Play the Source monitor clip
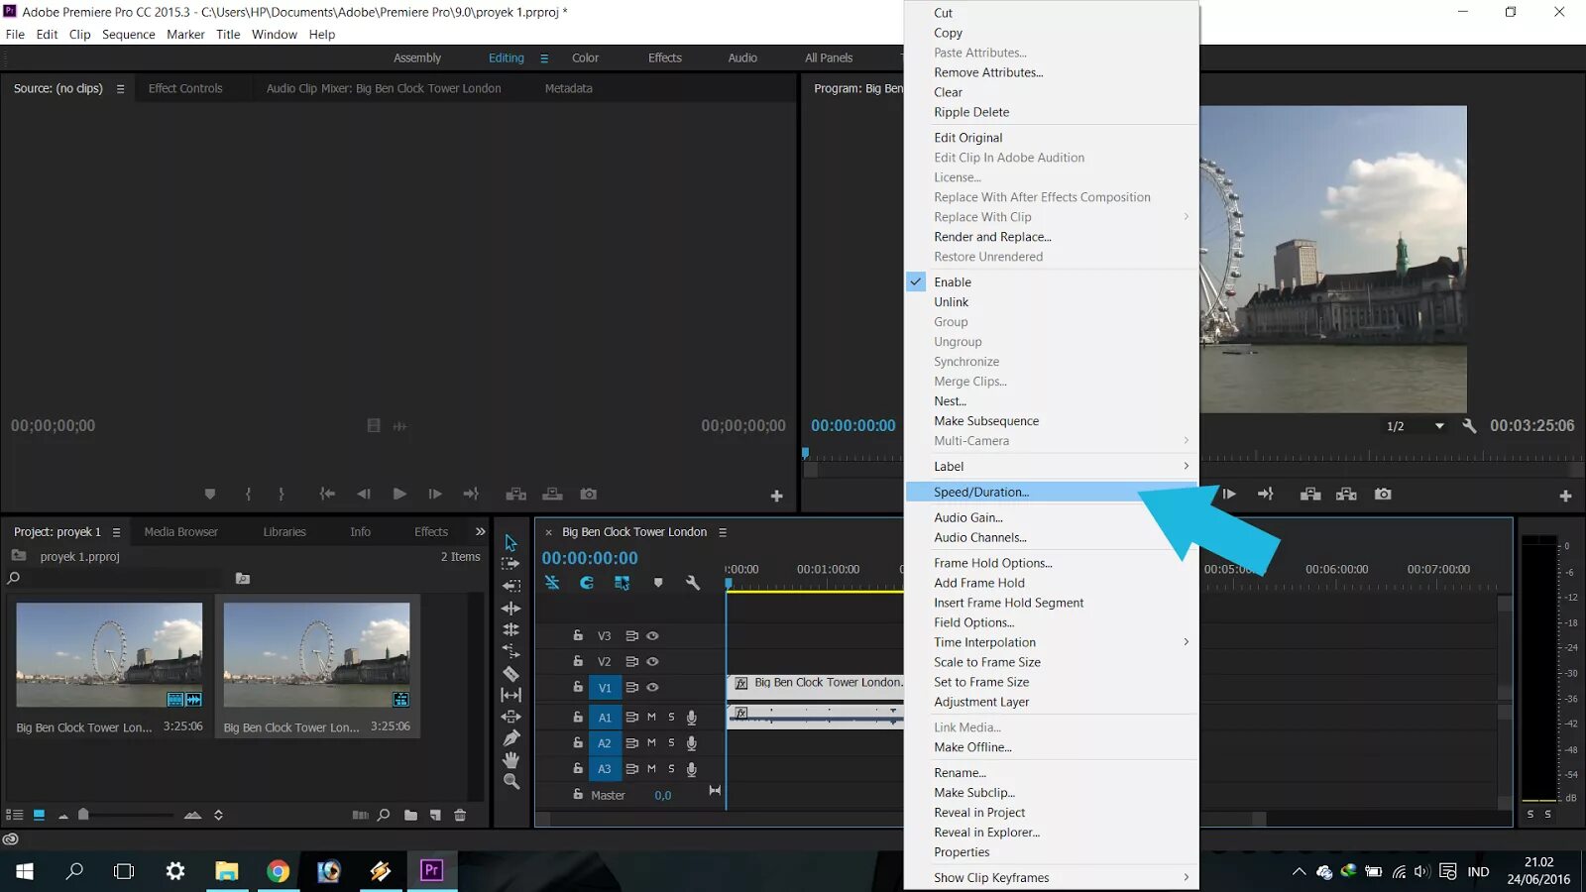Screen dimensions: 1586x892 tap(399, 494)
